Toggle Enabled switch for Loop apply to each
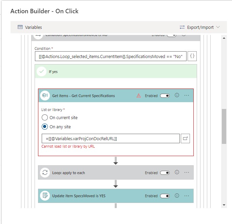The image size is (232, 224). coord(165,173)
